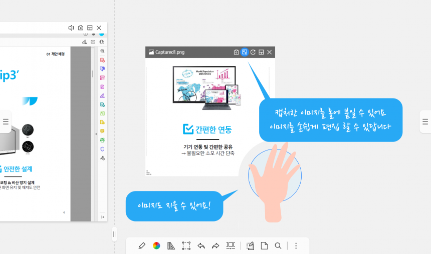Rotate the Captured1.png image
The image size is (431, 254).
point(253,52)
